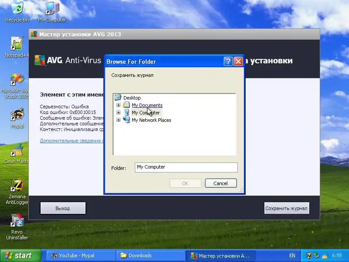
Task: Switch to Downloads taskbar window
Action: pyautogui.click(x=150, y=255)
